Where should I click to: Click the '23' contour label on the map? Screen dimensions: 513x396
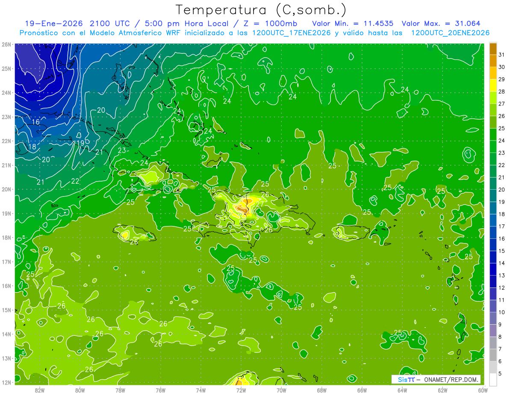coord(122,150)
